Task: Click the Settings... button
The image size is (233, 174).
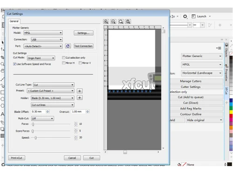Action: pos(83,33)
